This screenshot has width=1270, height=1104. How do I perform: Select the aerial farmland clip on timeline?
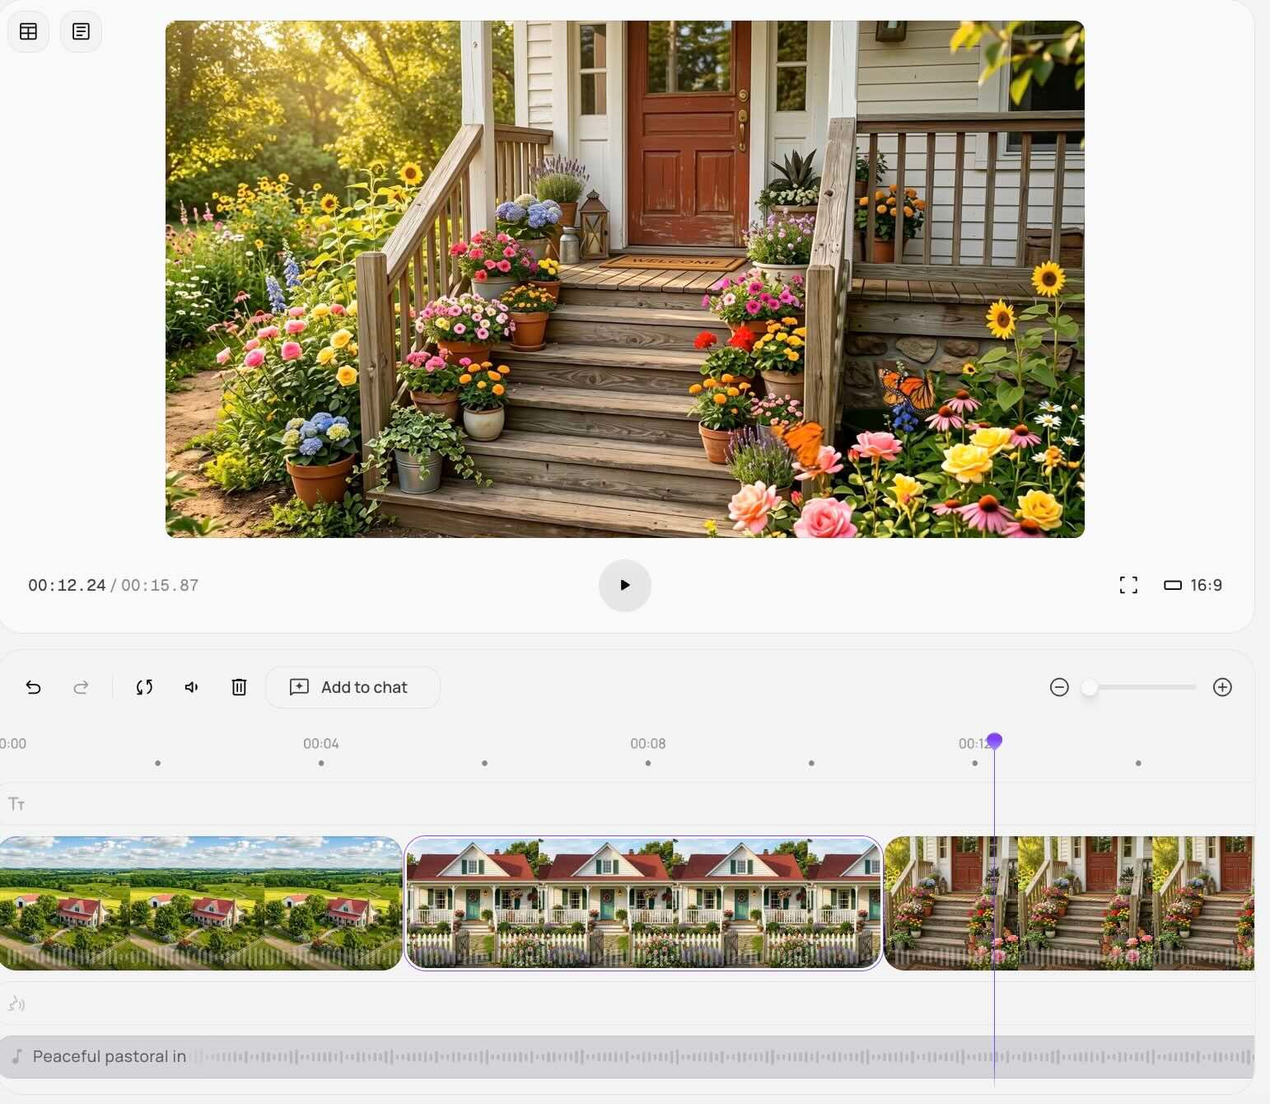(200, 903)
